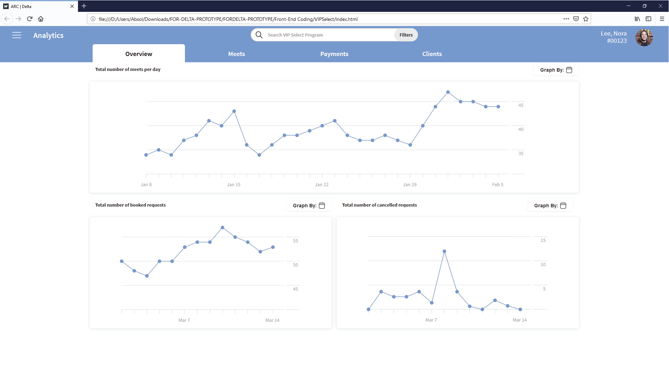Open page actions three-dot menu
The height and width of the screenshot is (376, 669).
pos(566,19)
